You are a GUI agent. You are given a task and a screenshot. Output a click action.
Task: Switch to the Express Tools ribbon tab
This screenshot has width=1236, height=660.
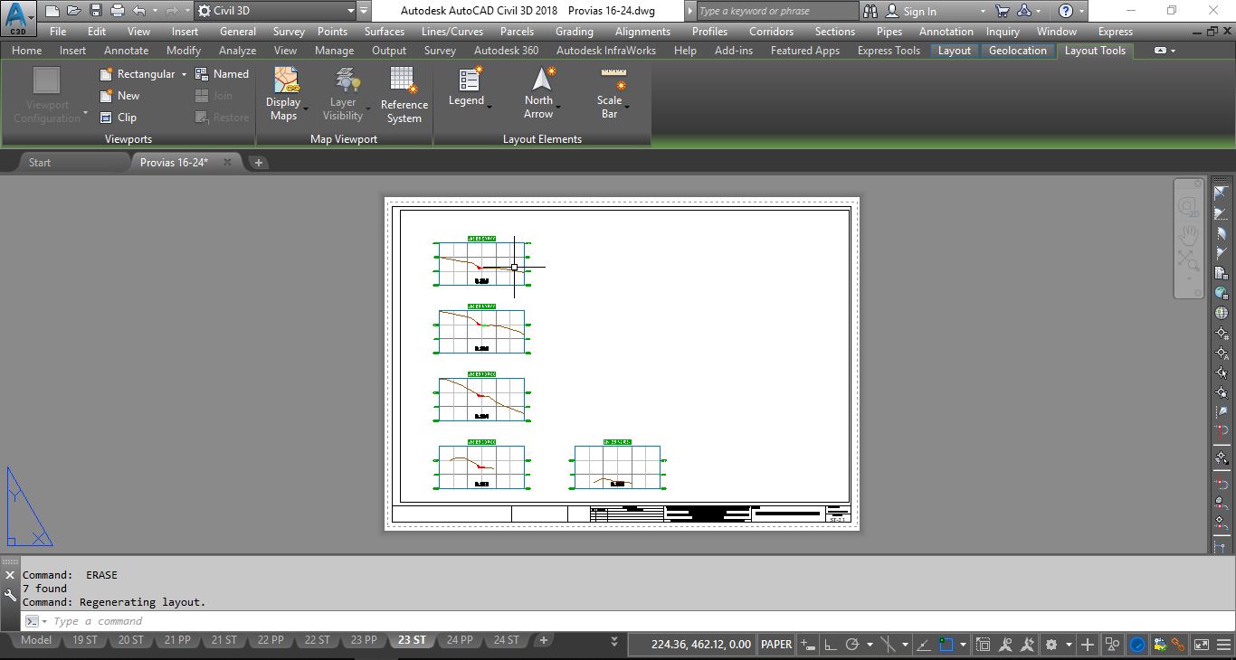pos(889,51)
